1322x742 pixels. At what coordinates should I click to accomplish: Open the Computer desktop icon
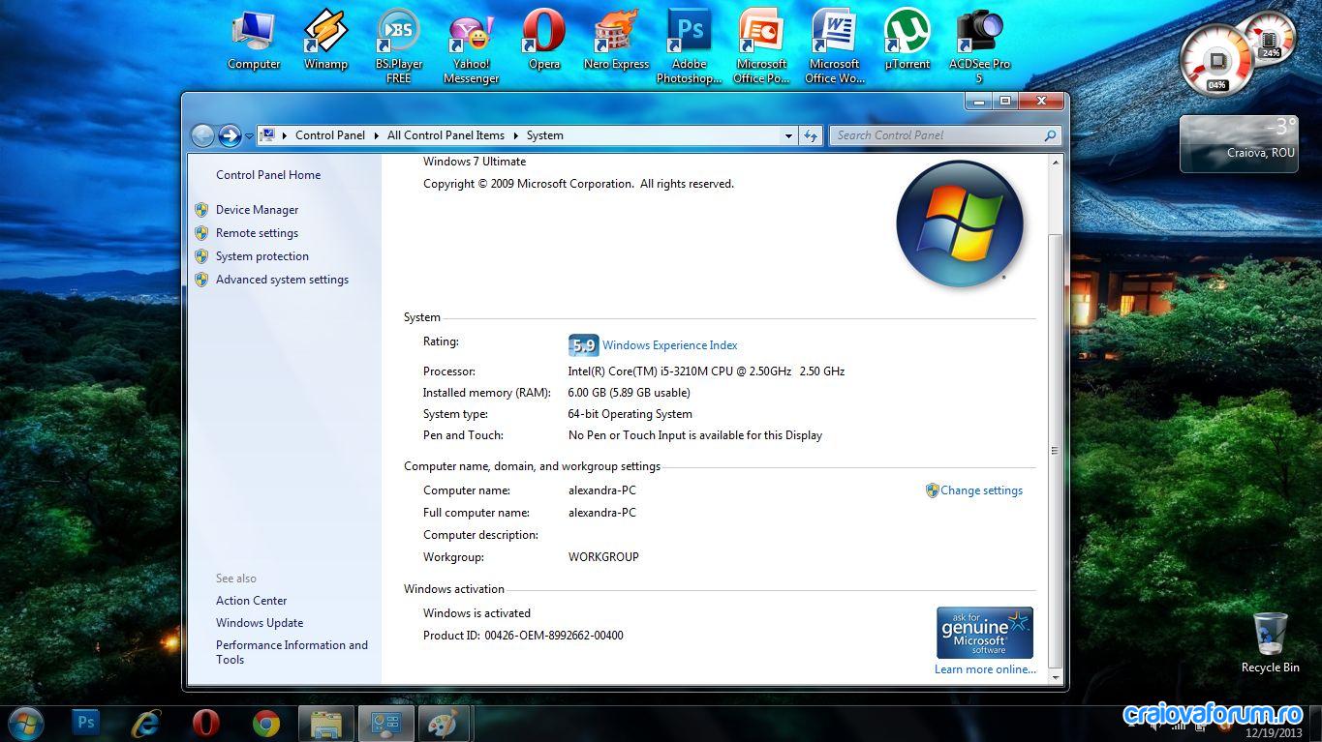point(254,40)
